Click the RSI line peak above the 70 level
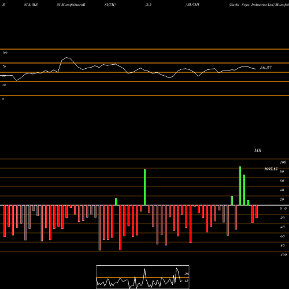This screenshot has height=289, width=289. coord(66,58)
